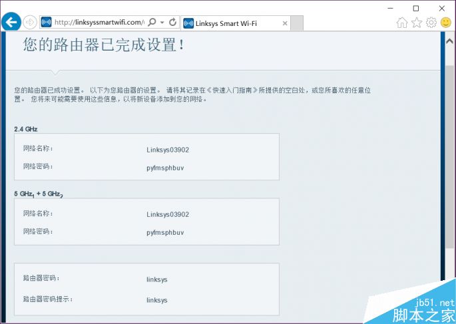Close the Linksys Smart Wi-Fi tab
This screenshot has height=324, width=456.
(x=285, y=23)
